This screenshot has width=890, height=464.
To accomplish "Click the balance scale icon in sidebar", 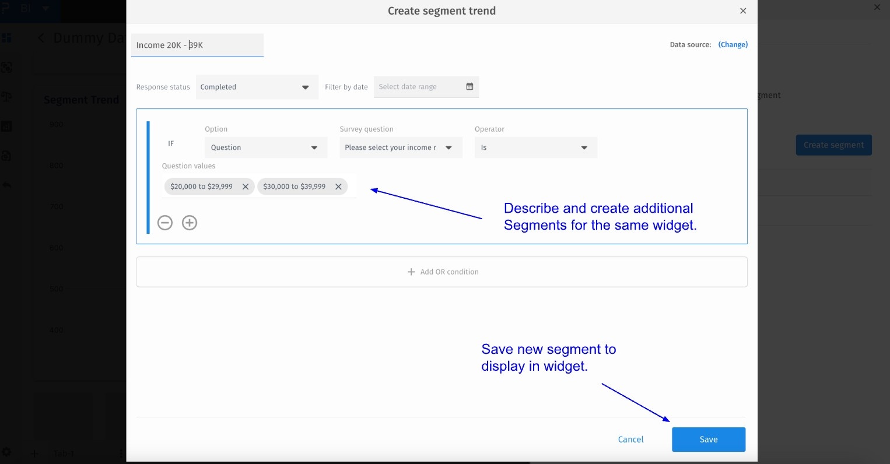I will point(6,96).
